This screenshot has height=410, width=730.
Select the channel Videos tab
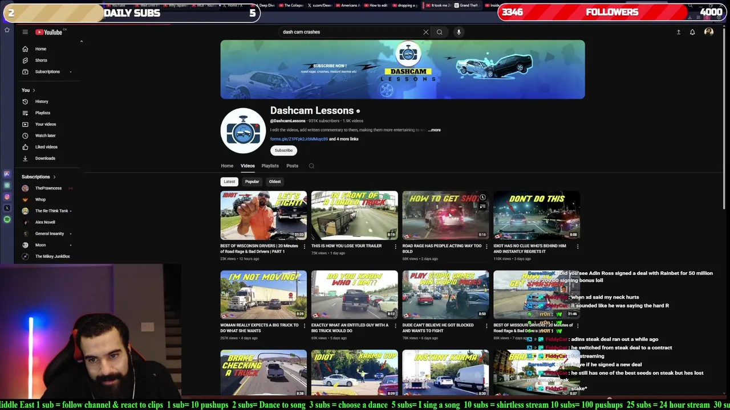pos(248,166)
